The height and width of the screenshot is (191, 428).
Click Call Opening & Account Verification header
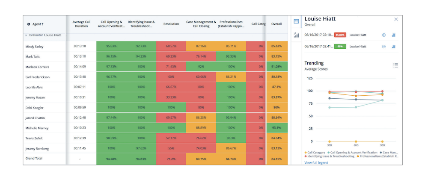111,24
